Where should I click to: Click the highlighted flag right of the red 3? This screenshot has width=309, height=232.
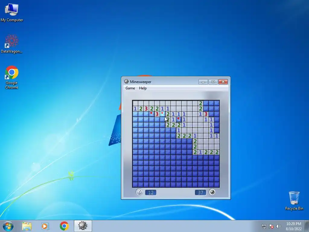162,114
